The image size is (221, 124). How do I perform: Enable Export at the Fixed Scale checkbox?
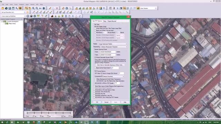pos(95,68)
